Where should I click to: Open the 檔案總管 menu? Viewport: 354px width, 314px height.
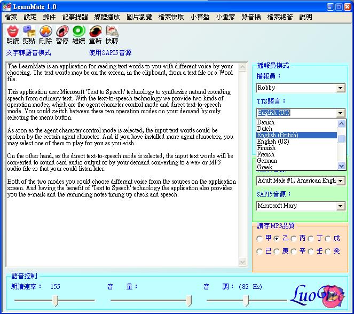pos(280,17)
